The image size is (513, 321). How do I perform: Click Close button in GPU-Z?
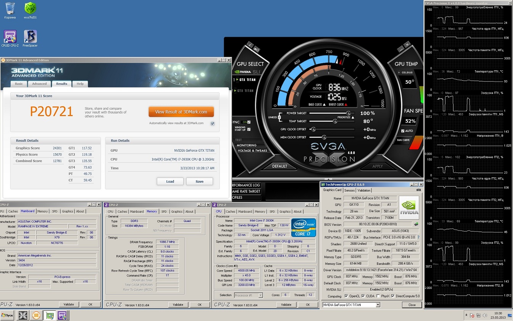[412, 305]
